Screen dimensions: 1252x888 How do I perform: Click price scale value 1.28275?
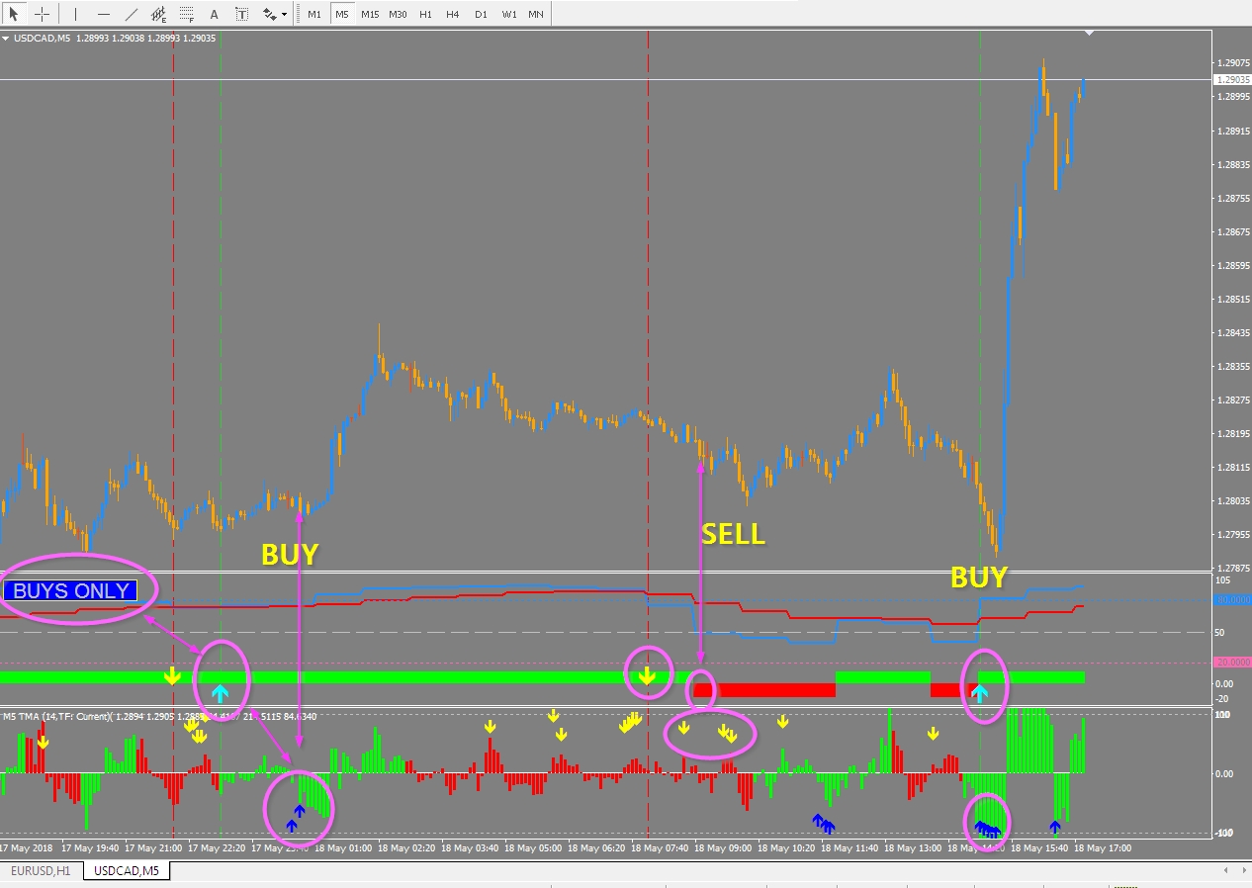(x=1232, y=400)
